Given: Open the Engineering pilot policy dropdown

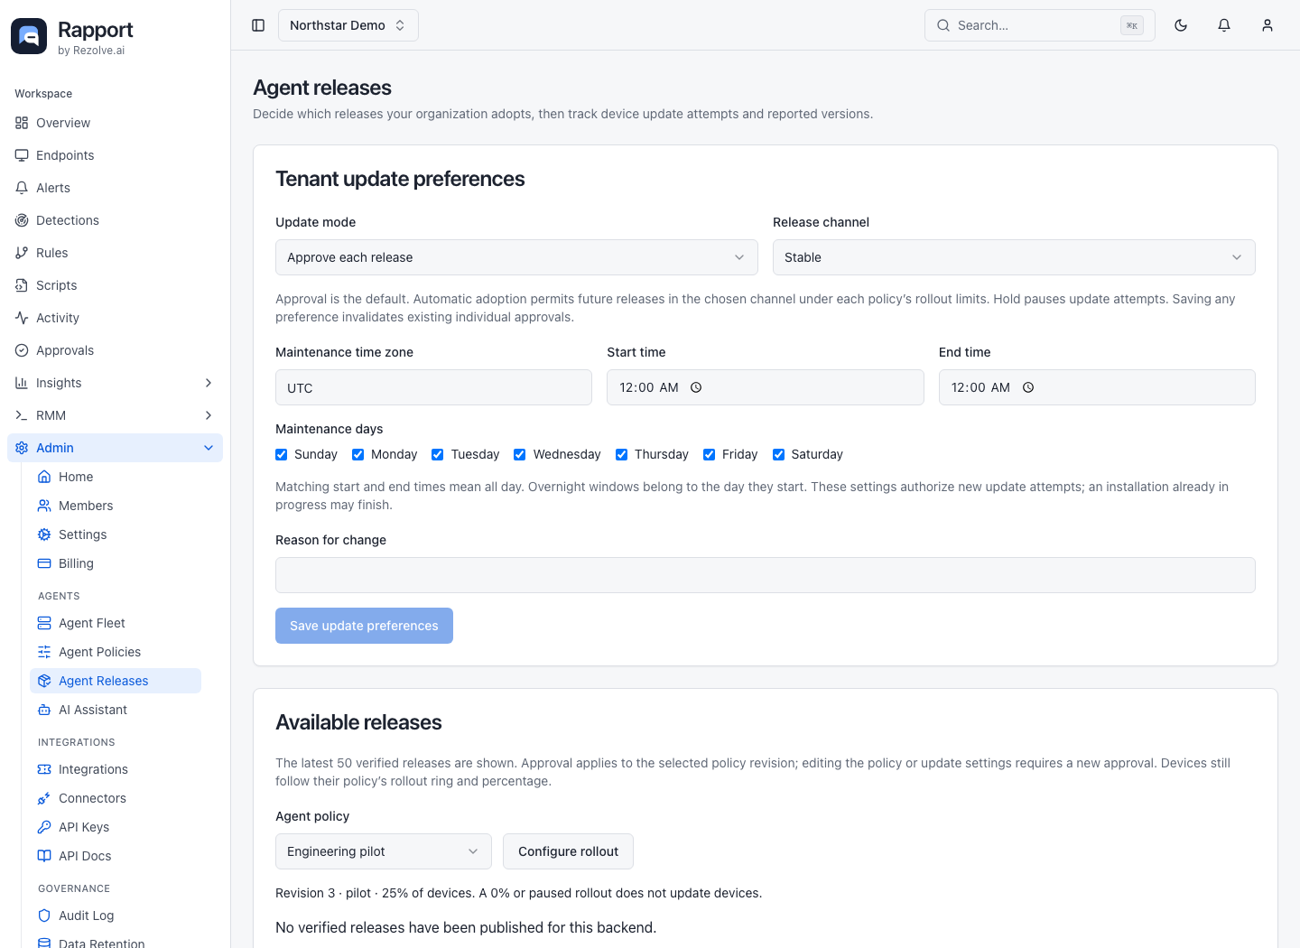Looking at the screenshot, I should coord(384,851).
